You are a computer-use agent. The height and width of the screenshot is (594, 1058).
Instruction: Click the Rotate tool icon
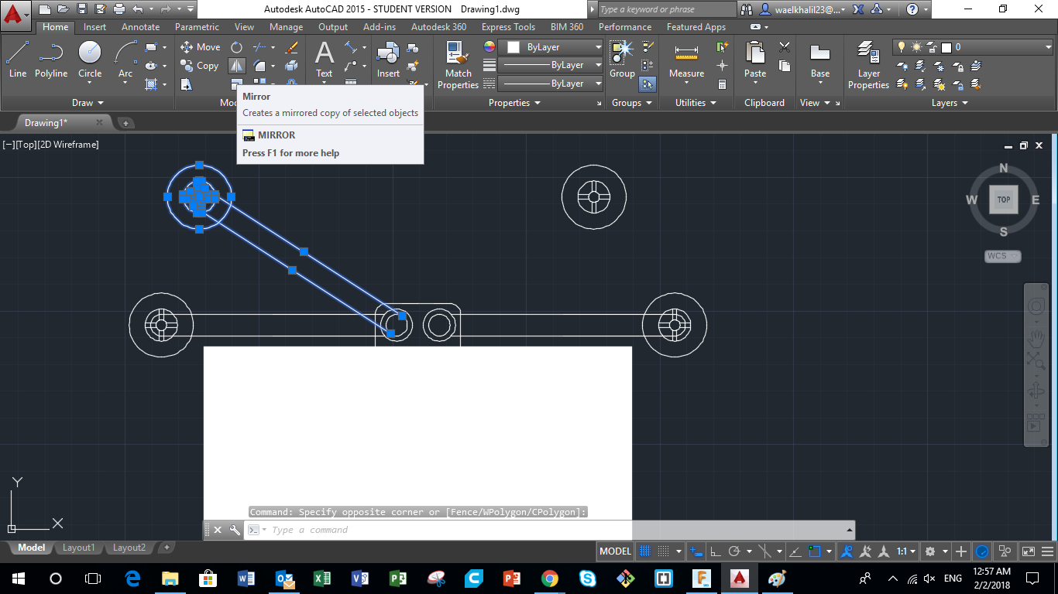click(x=237, y=47)
